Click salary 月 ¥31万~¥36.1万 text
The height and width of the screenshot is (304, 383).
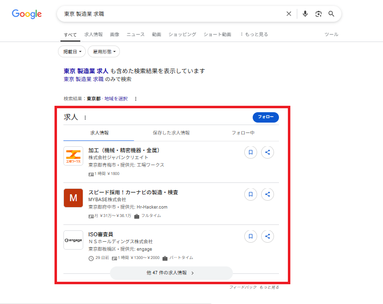click(x=112, y=216)
